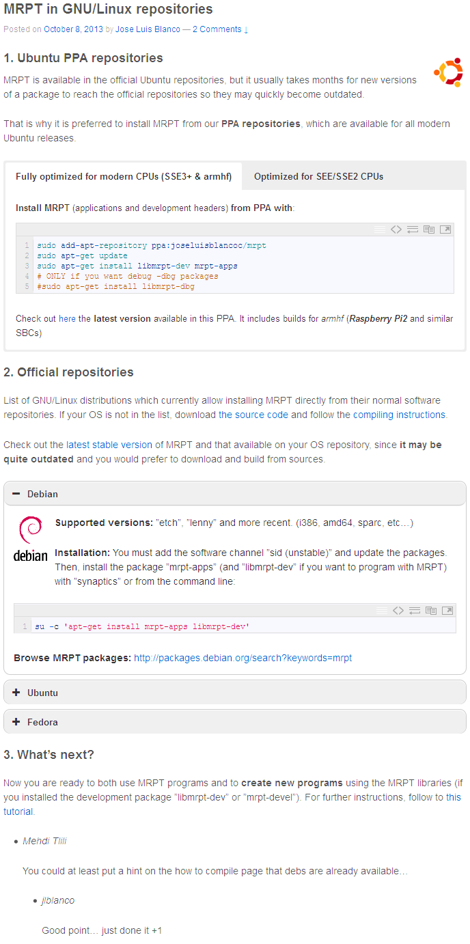Click '2. Official repositories' heading

68,372
